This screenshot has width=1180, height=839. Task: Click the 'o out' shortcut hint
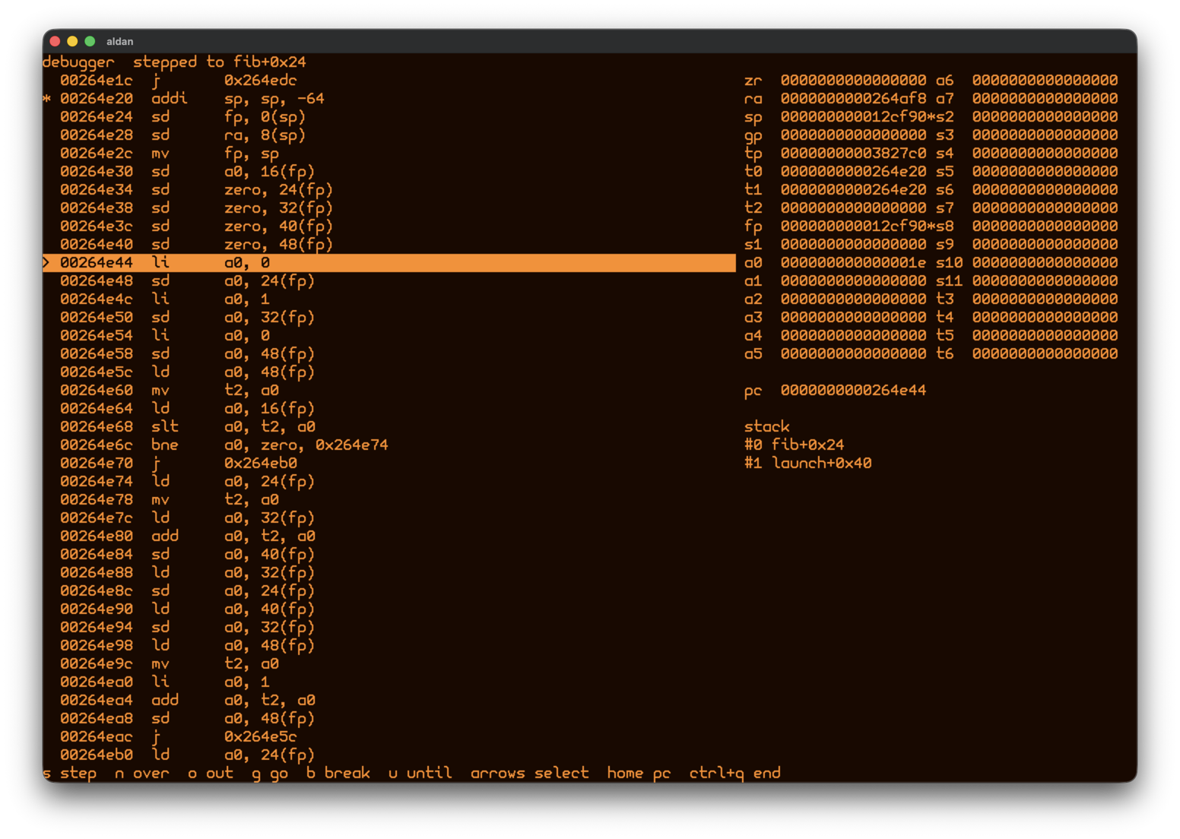211,773
